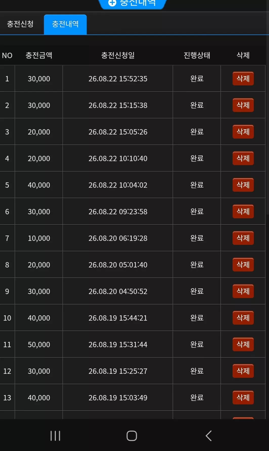Click 삭제 for the 09:23:58 entry
269x451 pixels.
[x=243, y=211]
